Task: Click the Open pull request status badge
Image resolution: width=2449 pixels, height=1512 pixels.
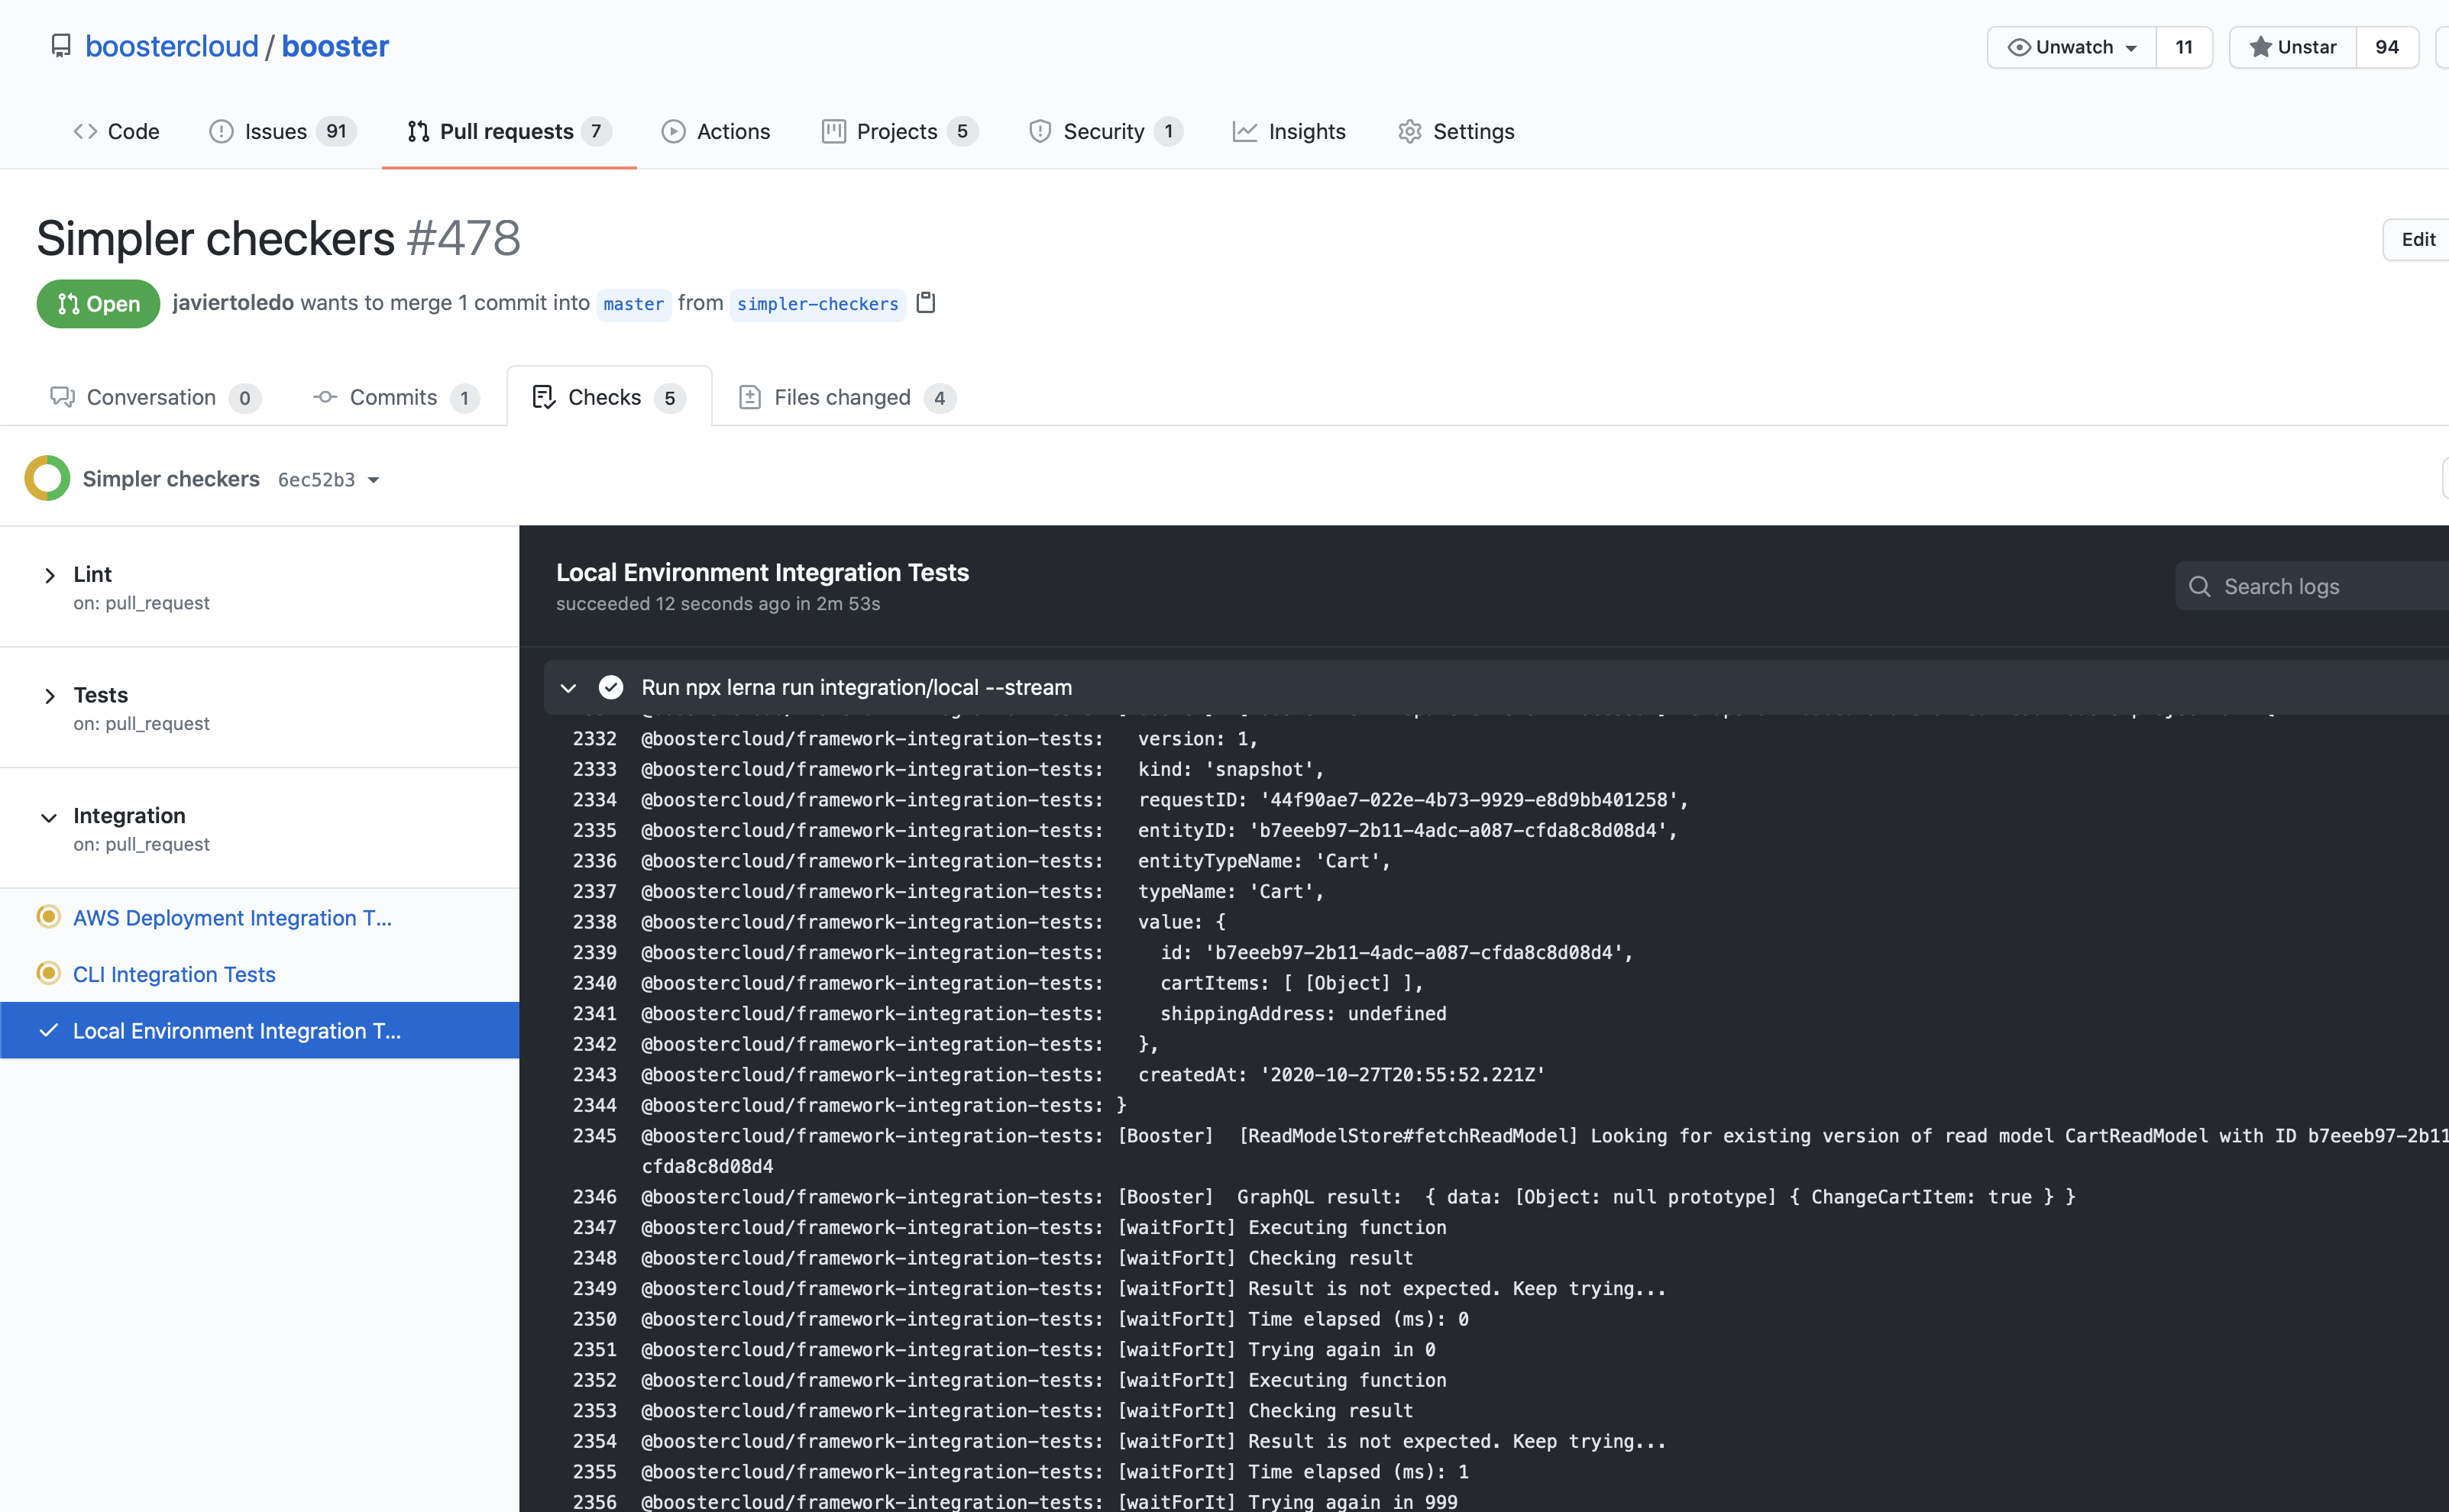Action: click(98, 303)
